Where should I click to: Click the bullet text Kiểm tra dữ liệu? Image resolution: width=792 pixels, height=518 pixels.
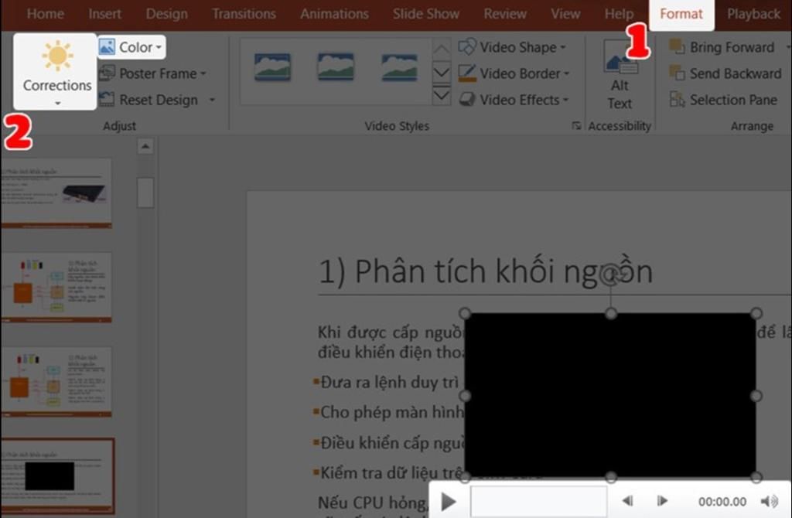(x=392, y=472)
